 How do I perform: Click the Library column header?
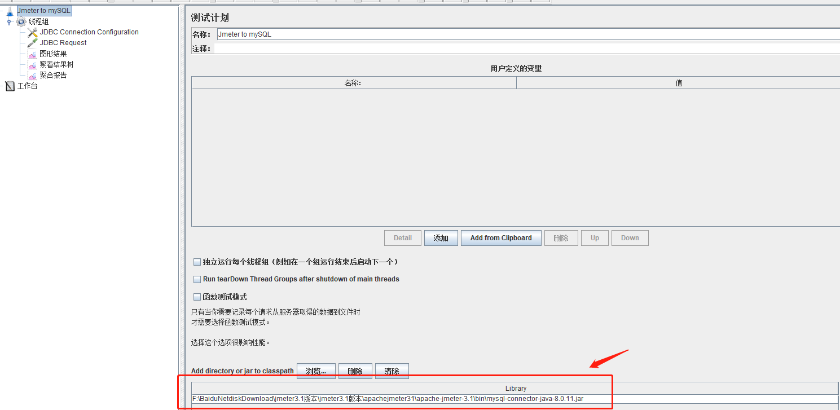(x=516, y=388)
